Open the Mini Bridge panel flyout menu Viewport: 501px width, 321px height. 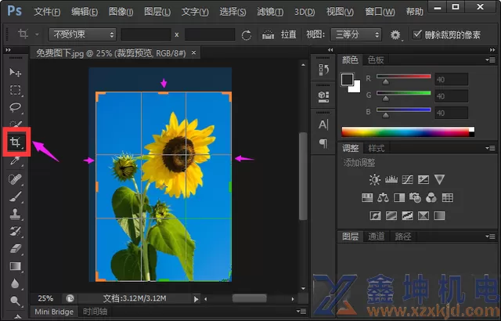pos(301,312)
